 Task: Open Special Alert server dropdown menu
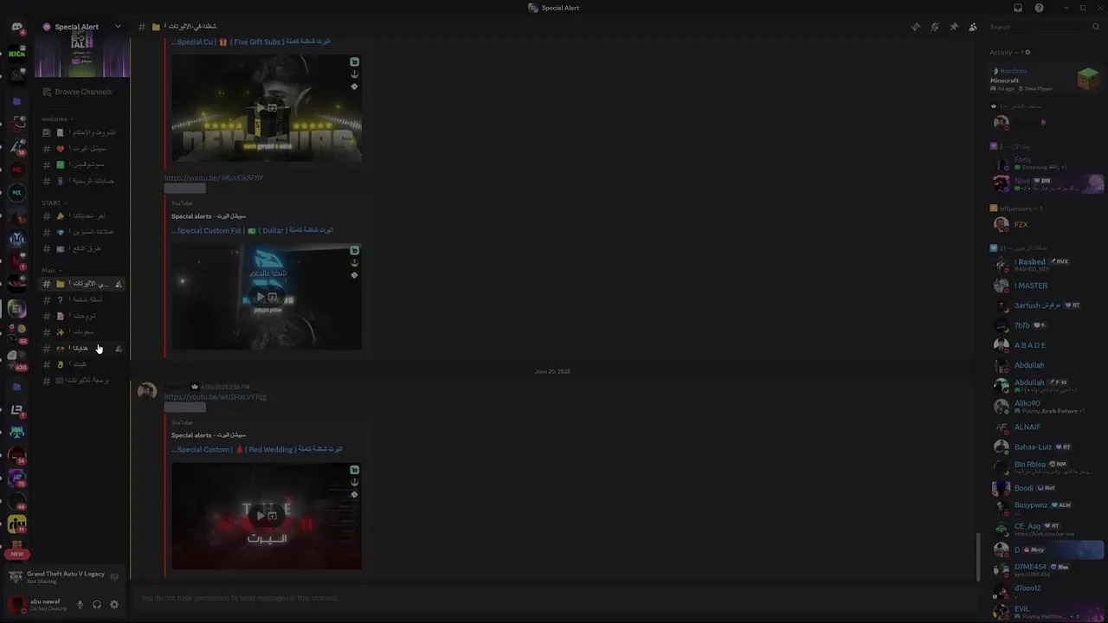(x=118, y=27)
